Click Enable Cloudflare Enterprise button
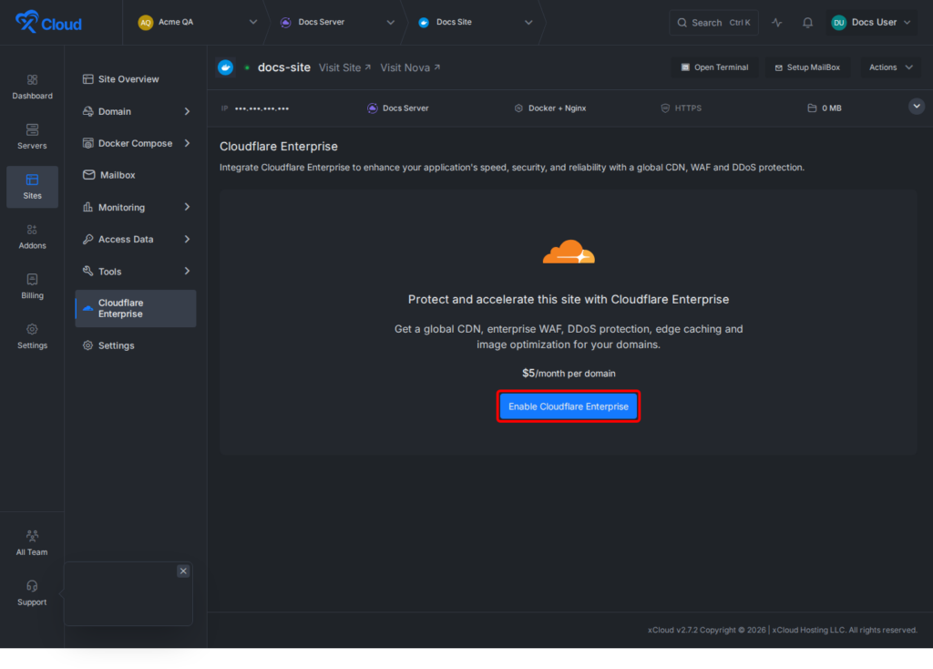933x669 pixels. pos(569,407)
